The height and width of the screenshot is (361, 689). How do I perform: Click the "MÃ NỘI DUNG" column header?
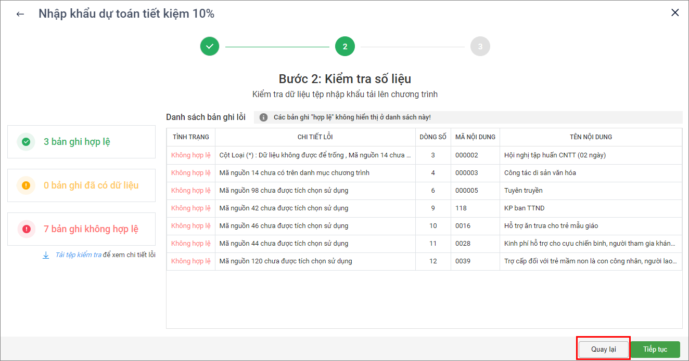[475, 137]
